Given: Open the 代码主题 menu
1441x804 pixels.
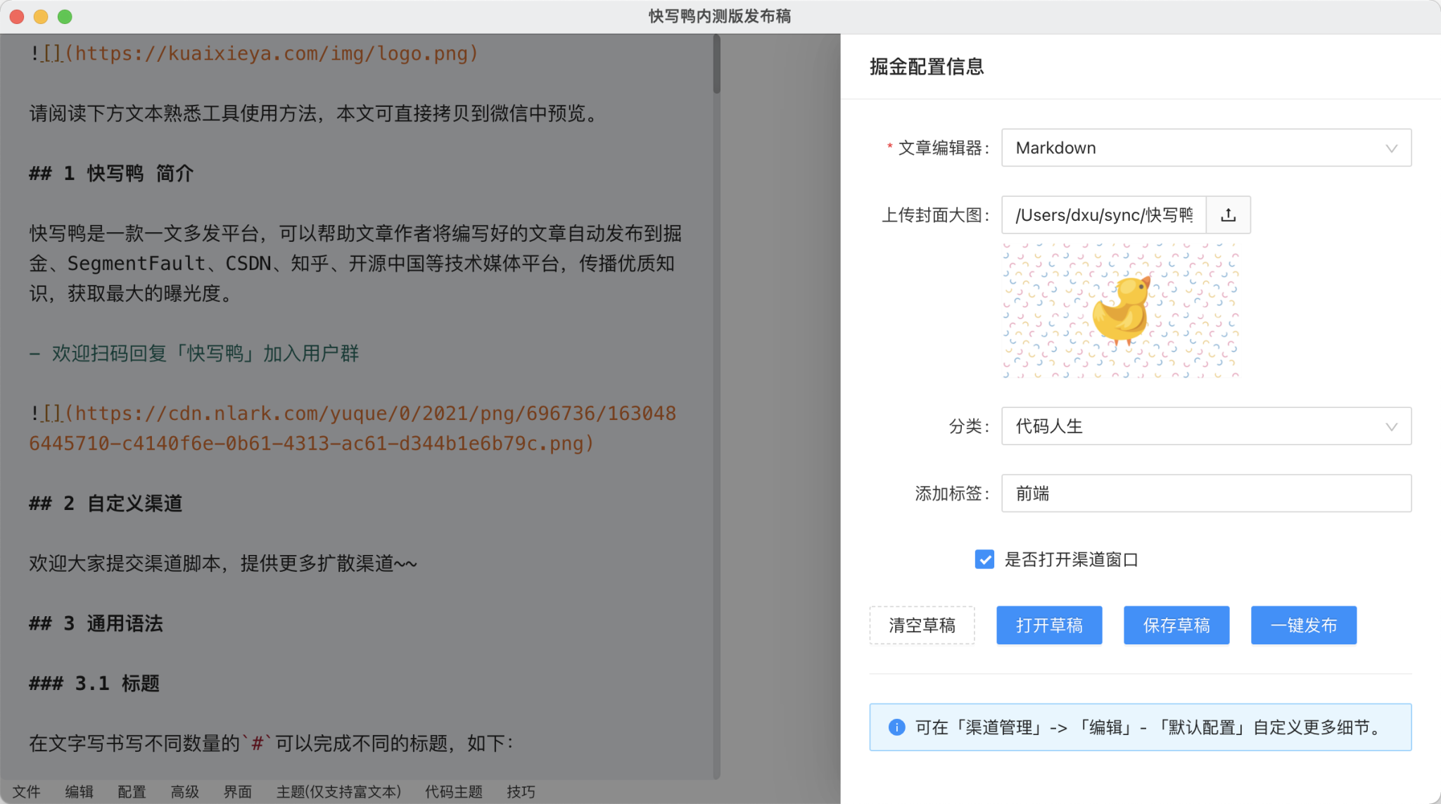Looking at the screenshot, I should [452, 791].
